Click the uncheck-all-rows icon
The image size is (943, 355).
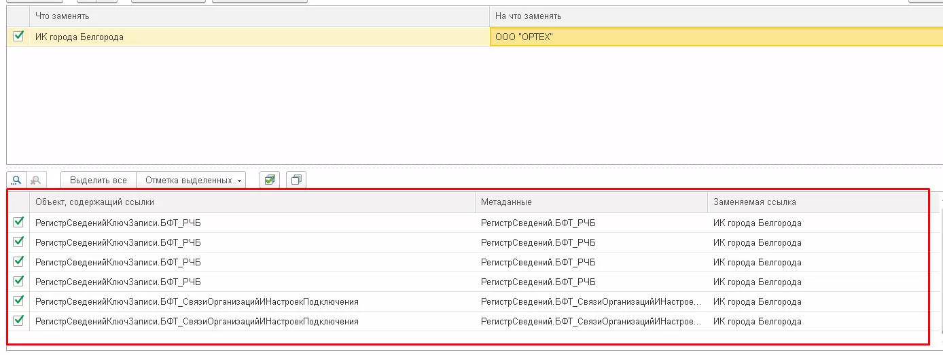pyautogui.click(x=296, y=181)
